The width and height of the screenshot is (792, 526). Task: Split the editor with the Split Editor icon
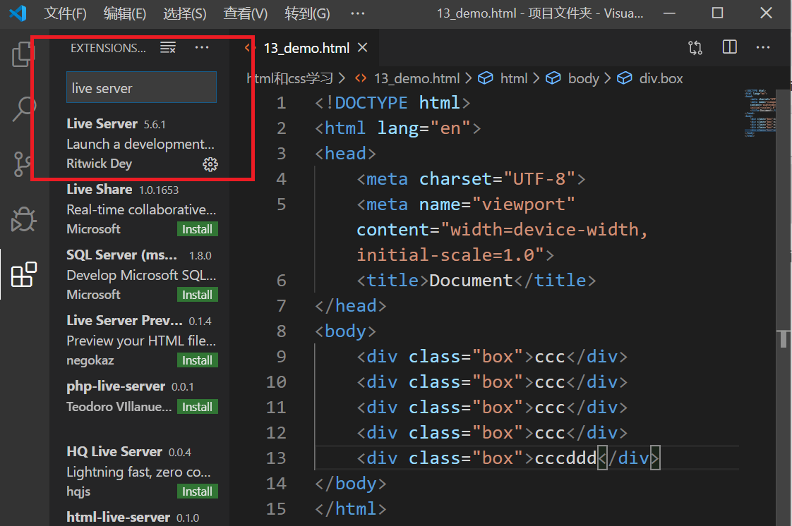(729, 47)
